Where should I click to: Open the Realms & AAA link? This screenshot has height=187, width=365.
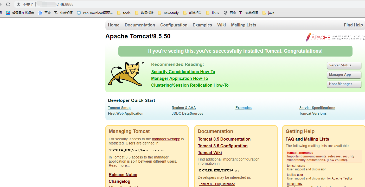tap(184, 108)
